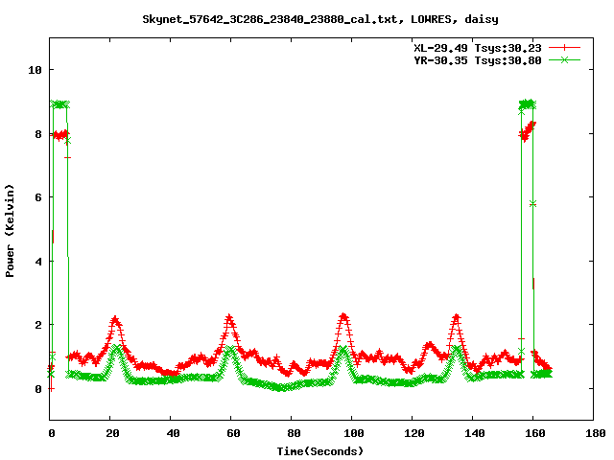The image size is (614, 460).
Task: Click the red peak near 135 seconds
Action: pos(457,317)
